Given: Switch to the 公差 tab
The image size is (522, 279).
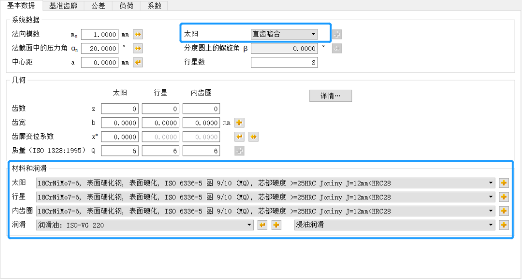Looking at the screenshot, I should pyautogui.click(x=98, y=6).
